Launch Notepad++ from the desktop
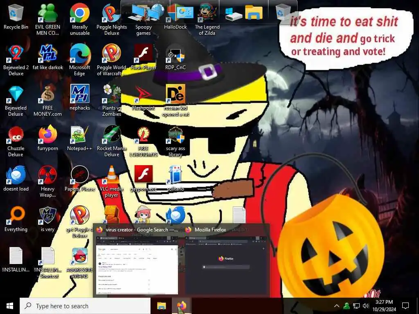This screenshot has width=419, height=314. (80, 139)
